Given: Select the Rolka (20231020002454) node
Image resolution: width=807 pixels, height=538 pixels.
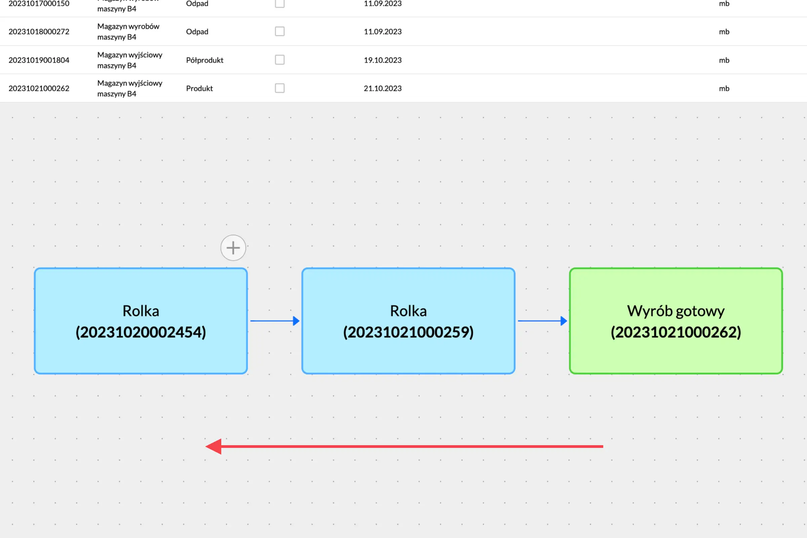Looking at the screenshot, I should [141, 321].
